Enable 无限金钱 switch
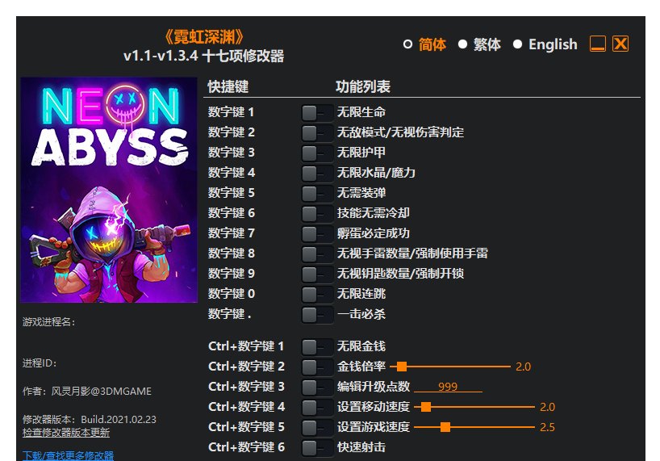Image resolution: width=660 pixels, height=461 pixels. coord(317,347)
